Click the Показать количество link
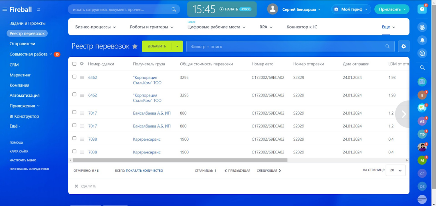The image size is (436, 206). [x=144, y=170]
